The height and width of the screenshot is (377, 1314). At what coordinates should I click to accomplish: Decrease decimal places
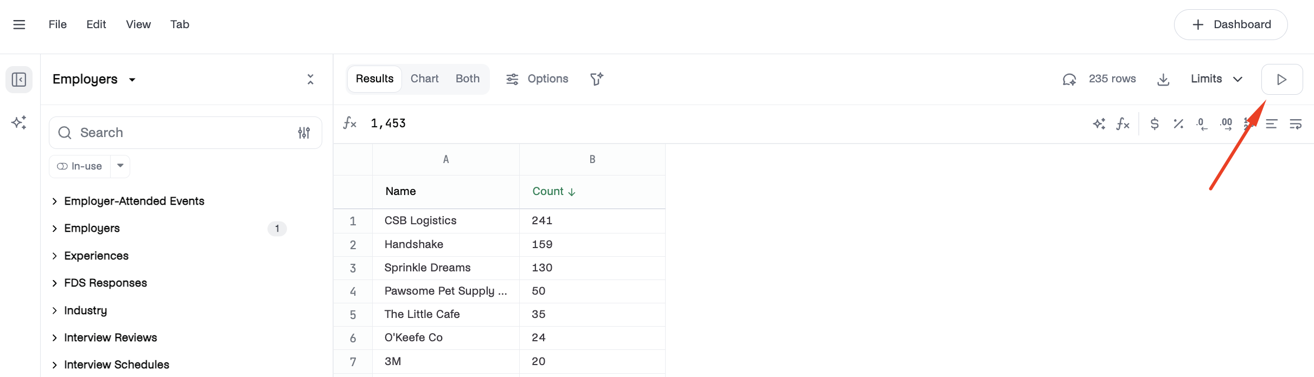click(x=1202, y=124)
